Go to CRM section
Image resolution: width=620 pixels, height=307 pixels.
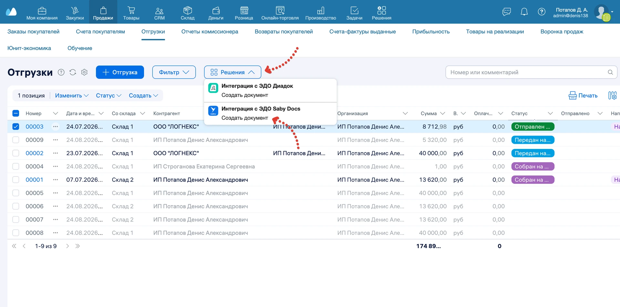159,13
